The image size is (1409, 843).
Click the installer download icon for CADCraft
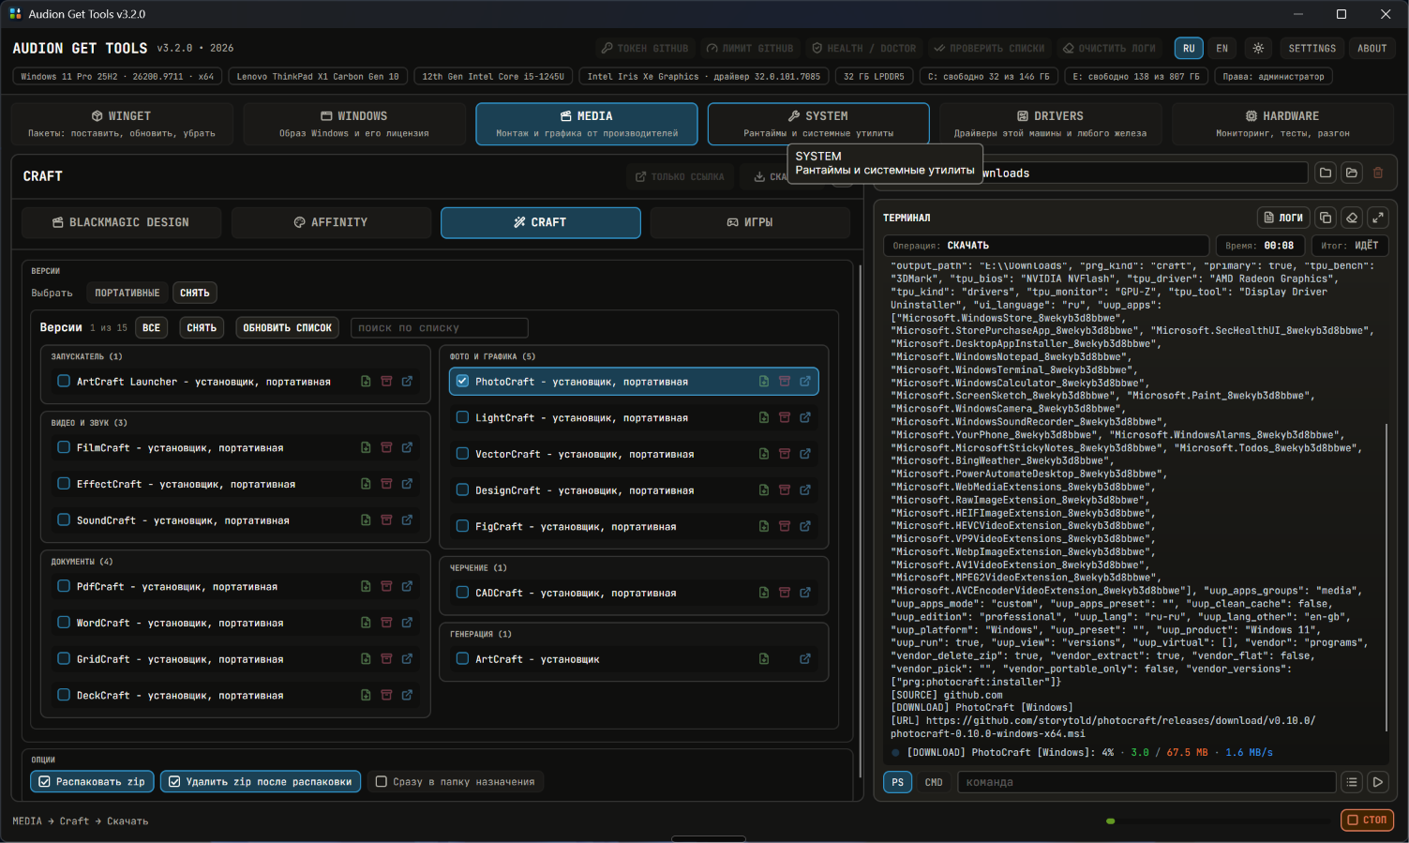tap(764, 593)
